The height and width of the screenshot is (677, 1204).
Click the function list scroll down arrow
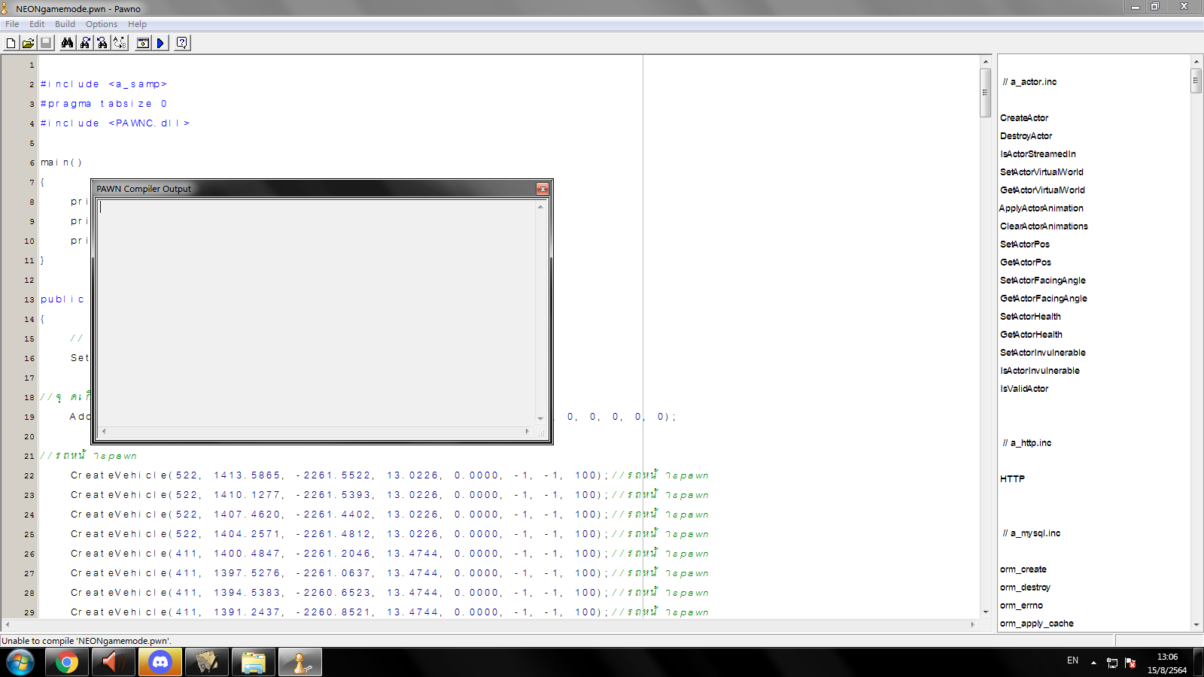[1196, 624]
